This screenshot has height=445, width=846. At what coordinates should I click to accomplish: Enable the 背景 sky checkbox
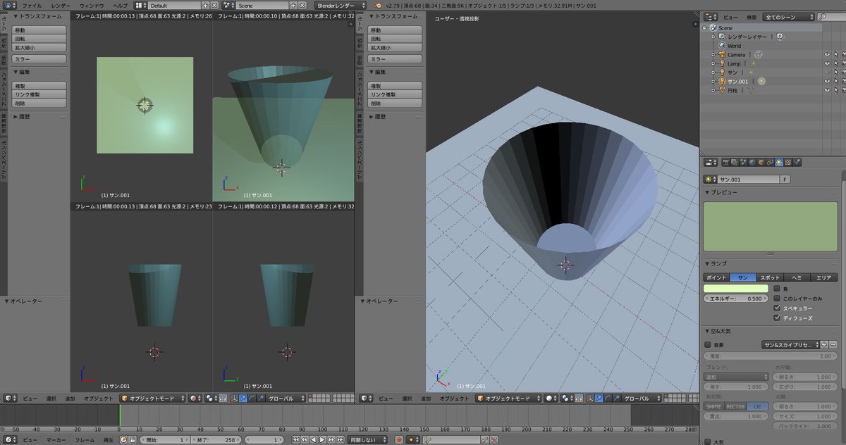click(x=708, y=345)
